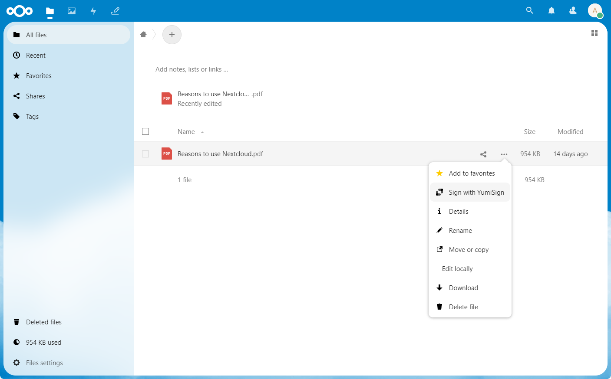Choose Add to favorites in context menu

click(470, 173)
